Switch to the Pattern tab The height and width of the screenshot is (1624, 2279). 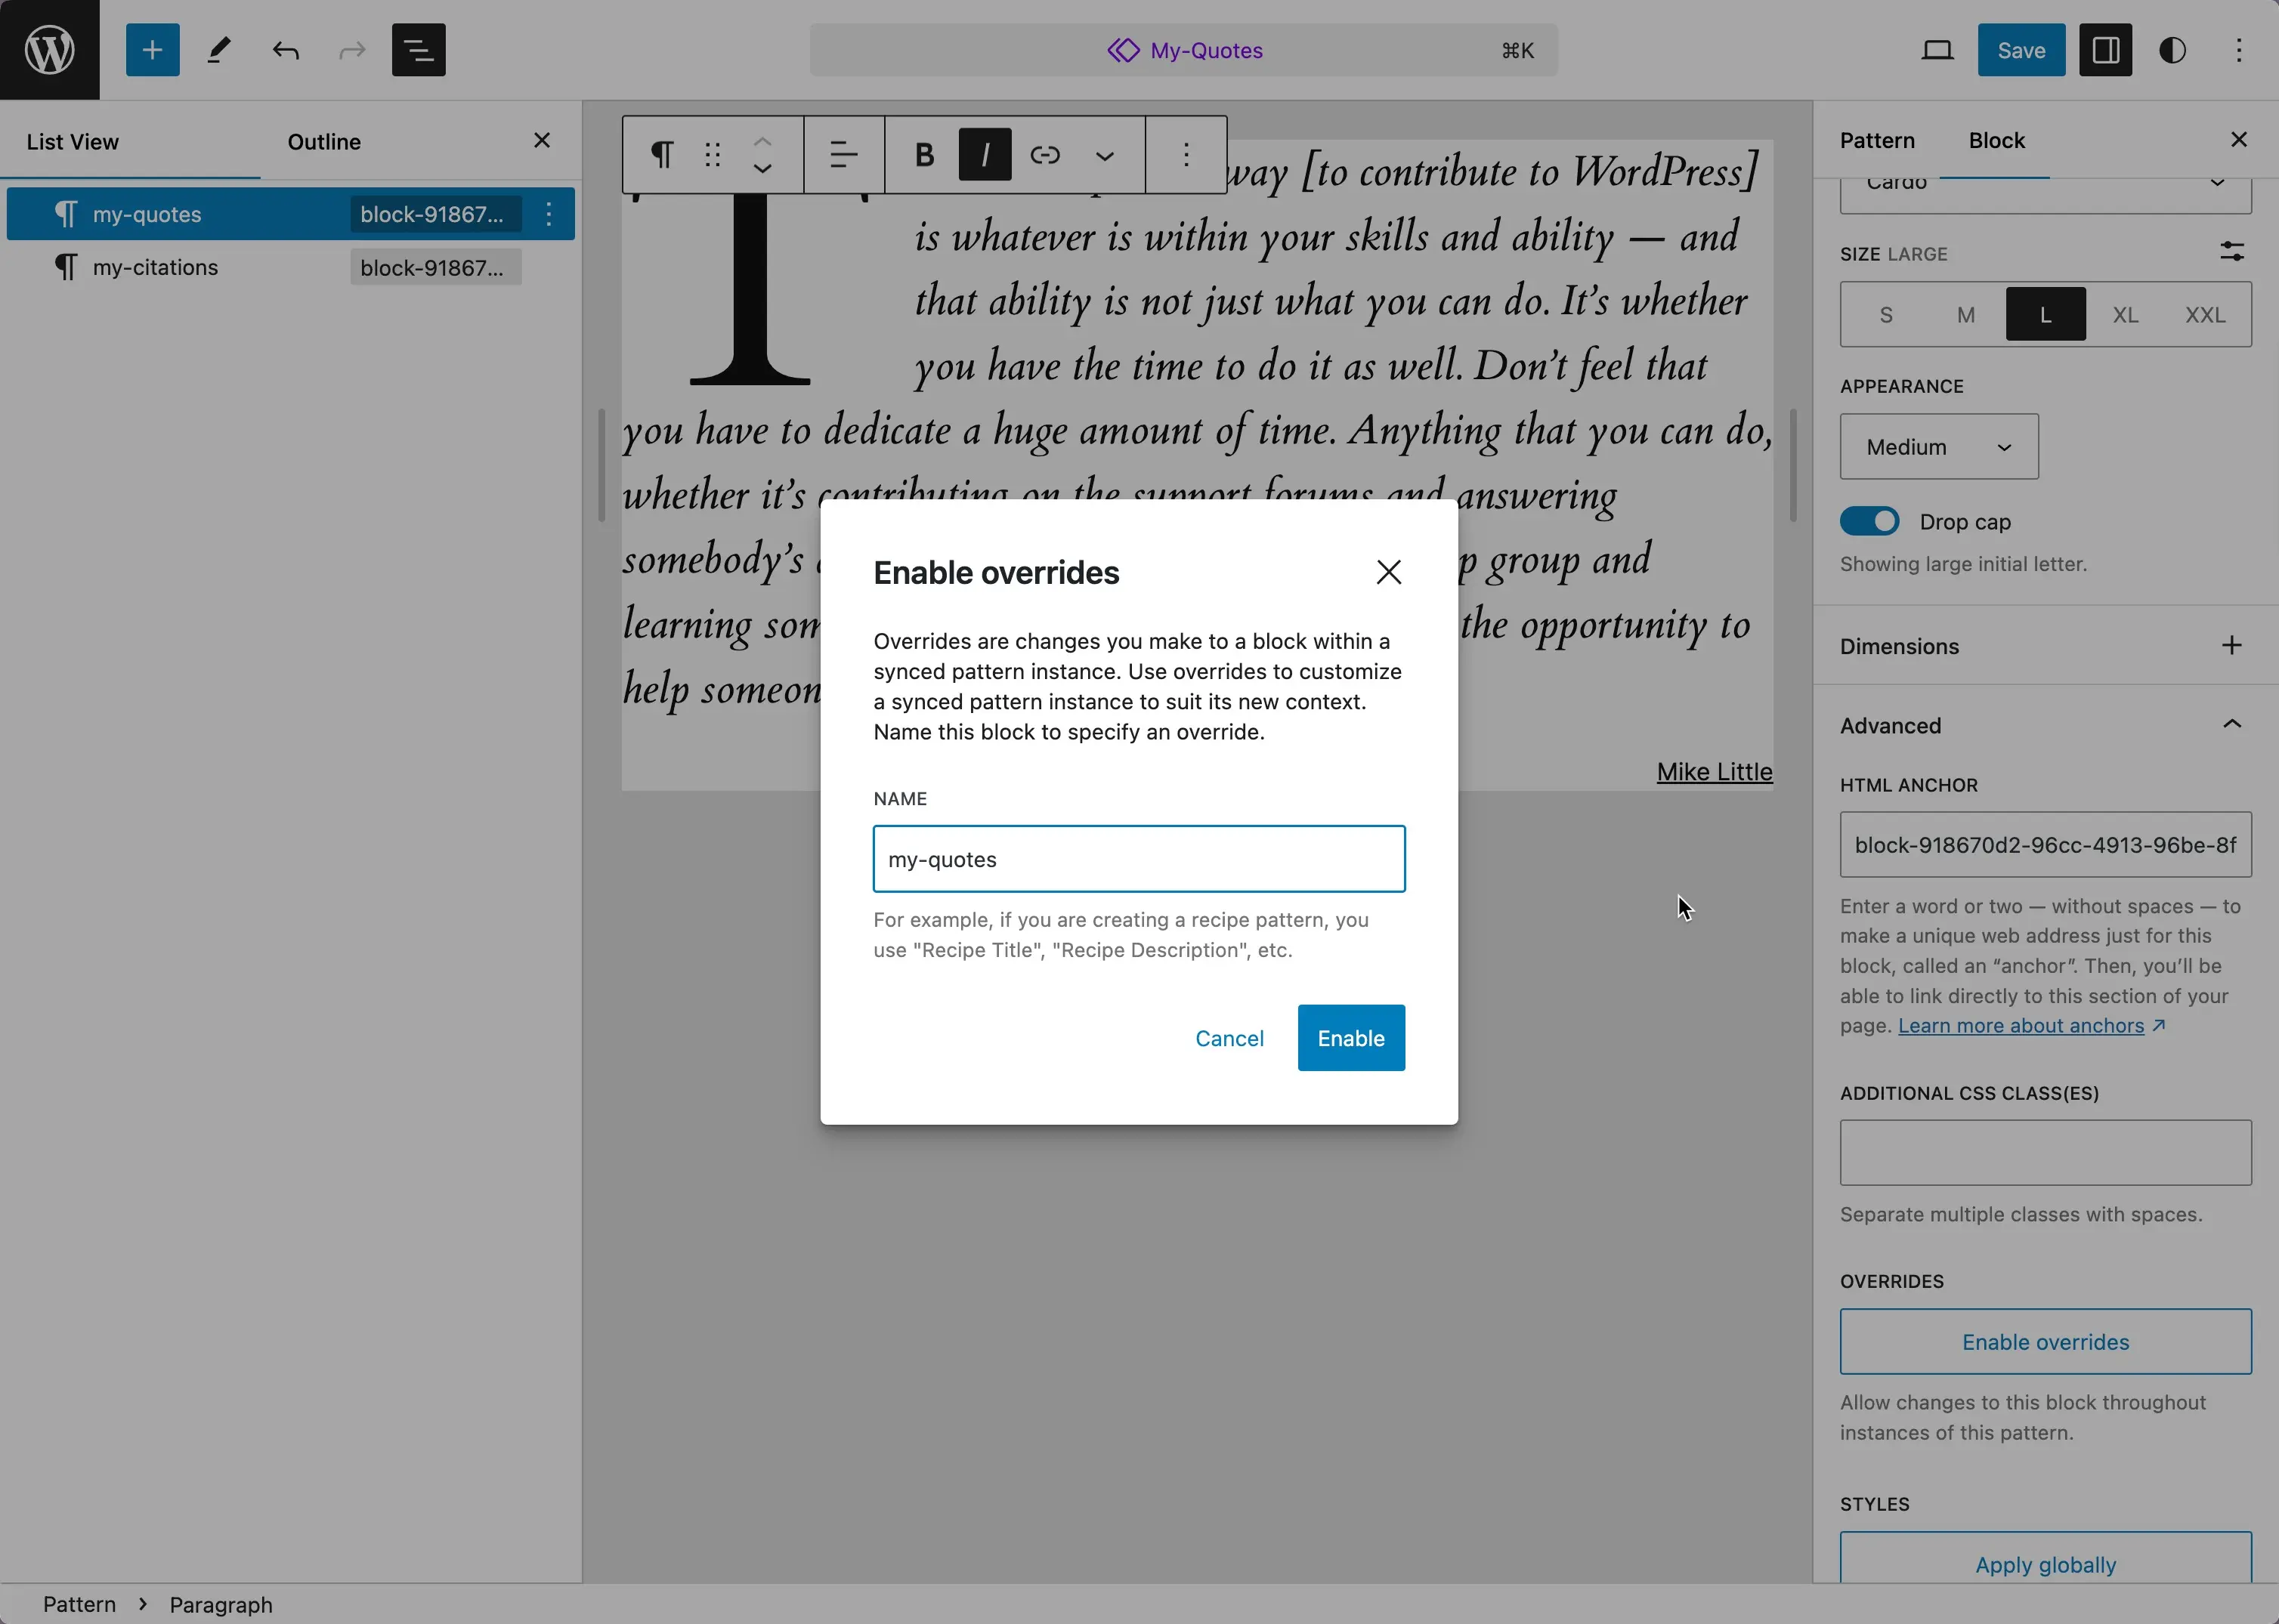point(1876,140)
